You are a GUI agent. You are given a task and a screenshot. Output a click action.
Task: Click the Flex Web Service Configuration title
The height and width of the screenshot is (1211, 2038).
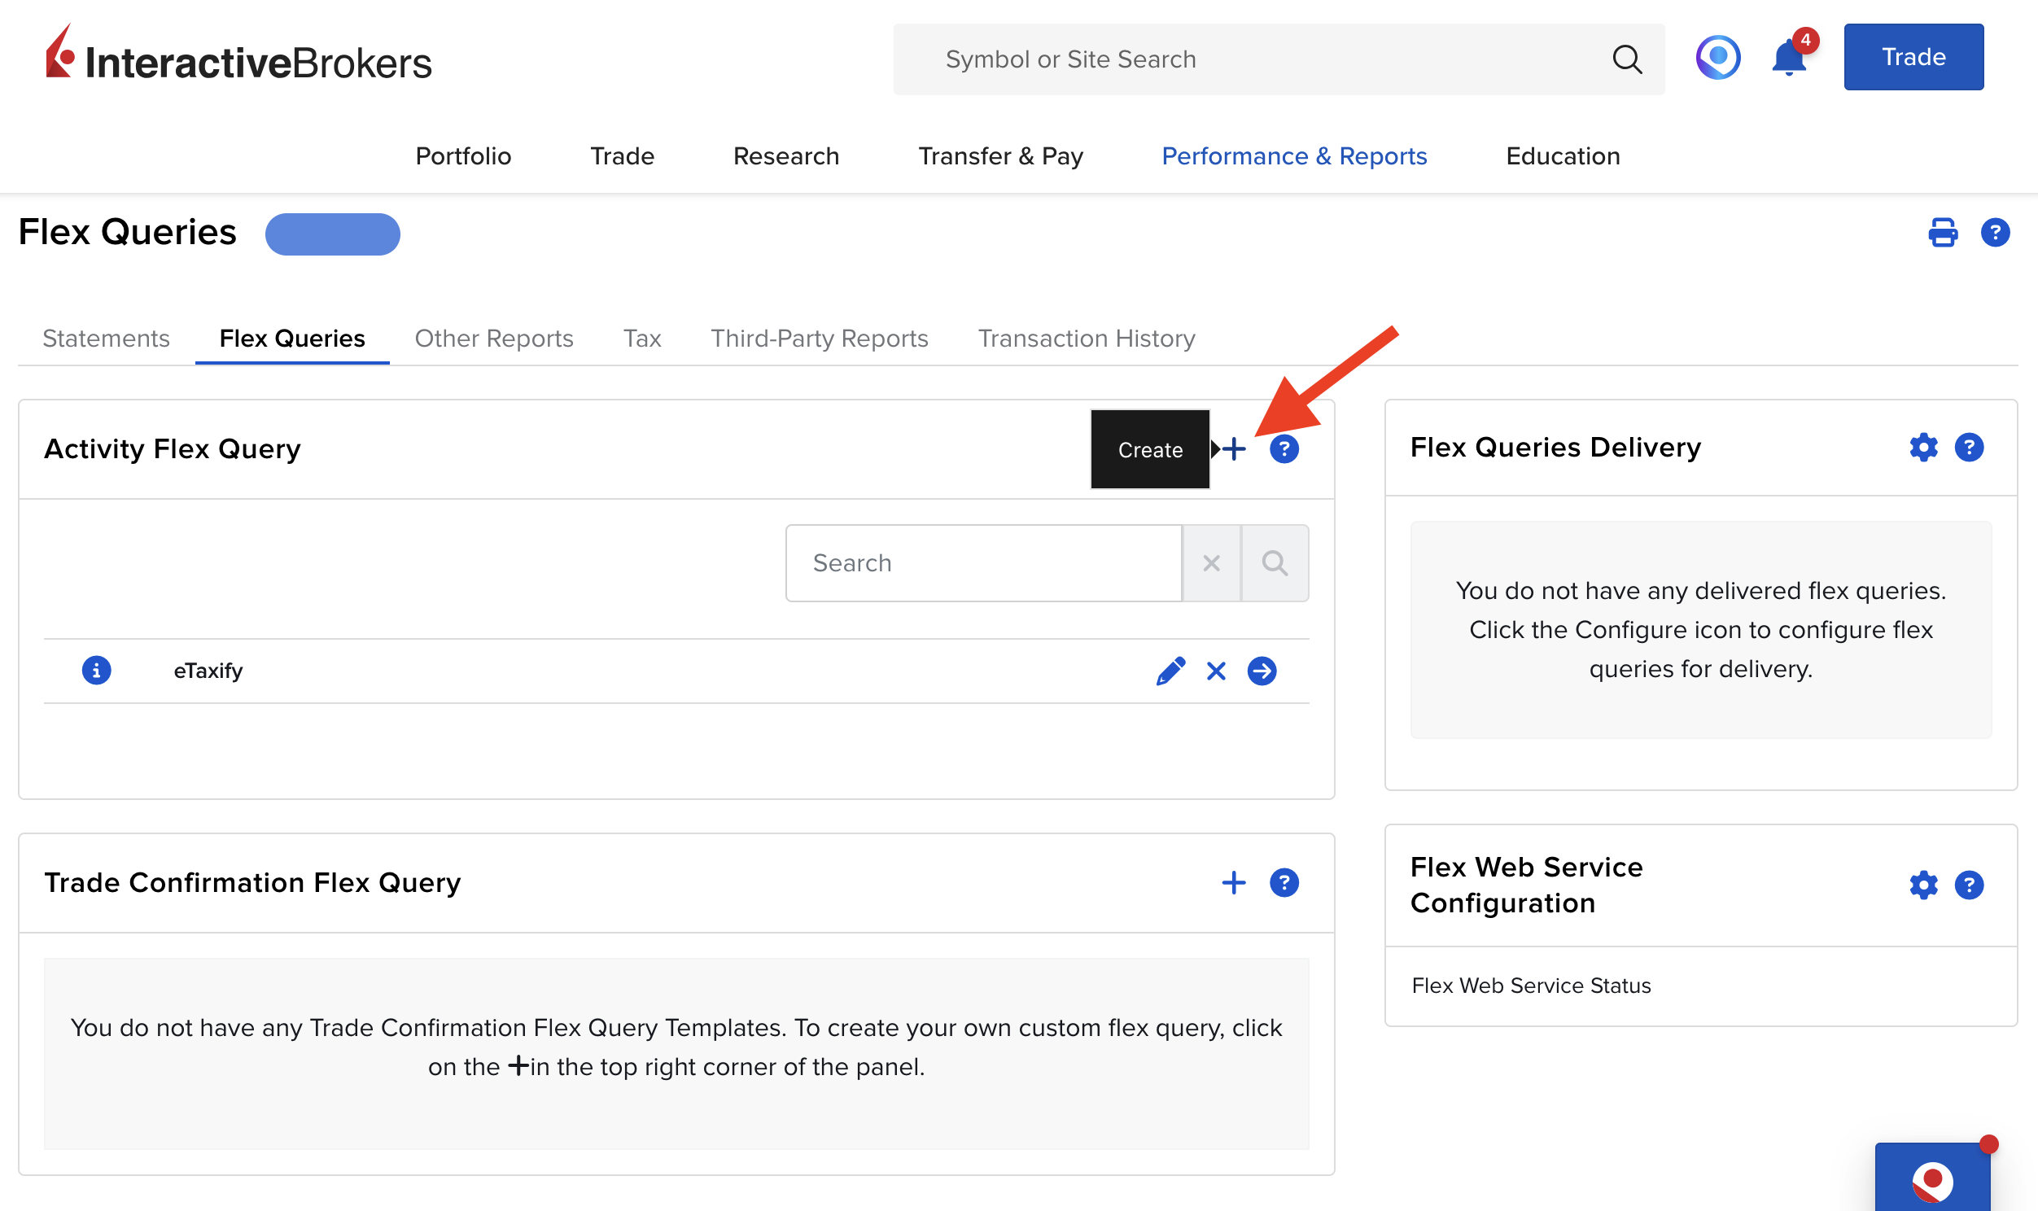(x=1525, y=885)
